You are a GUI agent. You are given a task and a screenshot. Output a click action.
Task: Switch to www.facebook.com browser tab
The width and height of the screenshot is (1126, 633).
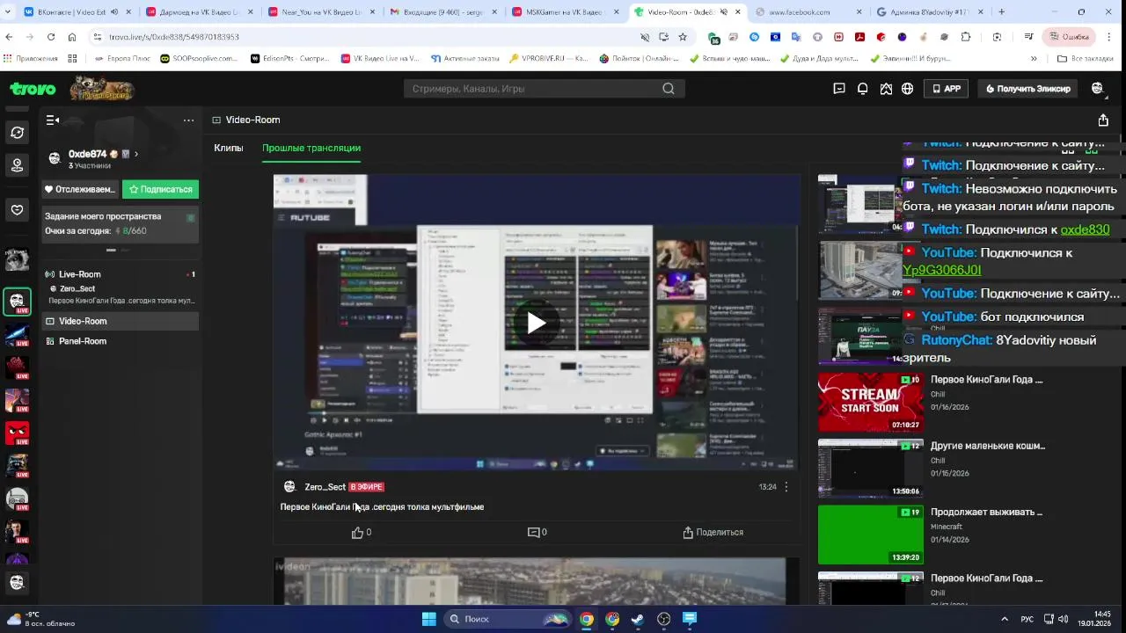pos(811,12)
